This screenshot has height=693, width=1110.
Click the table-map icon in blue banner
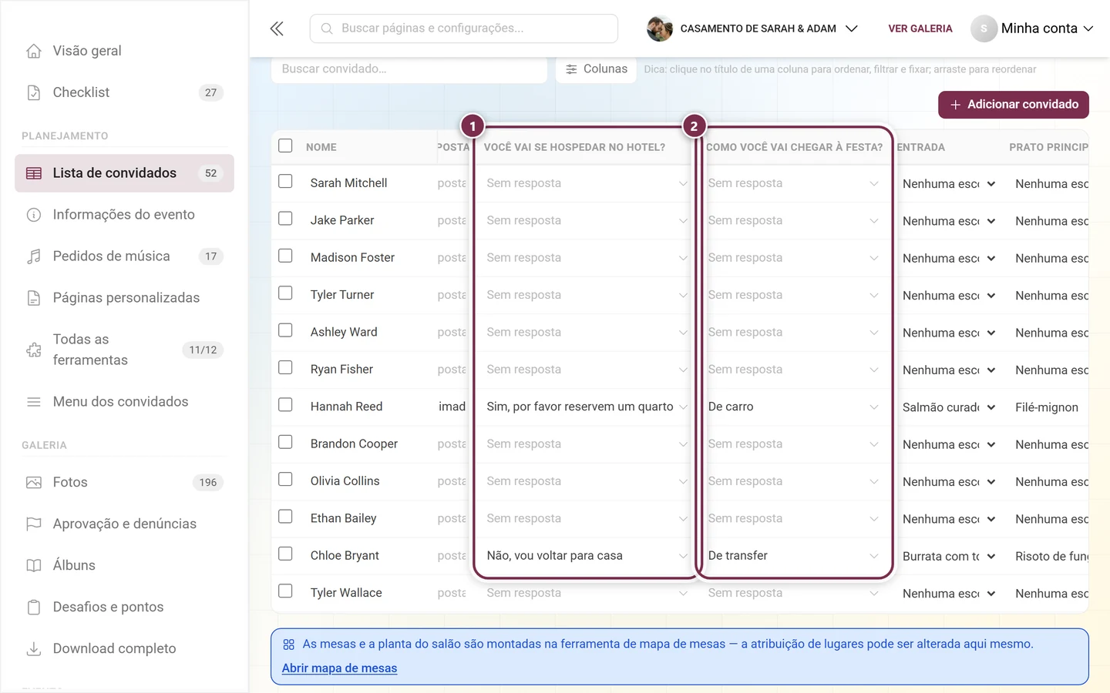[x=289, y=644]
